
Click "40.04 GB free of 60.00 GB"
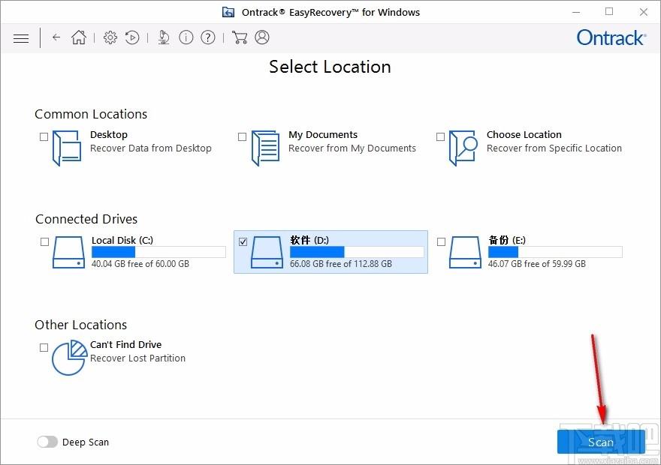pos(140,264)
